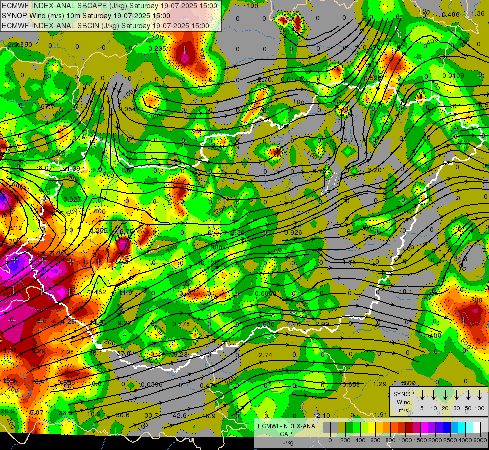The image size is (489, 450).
Task: Pick the dark red swatch above 1000
Action: coord(409,428)
